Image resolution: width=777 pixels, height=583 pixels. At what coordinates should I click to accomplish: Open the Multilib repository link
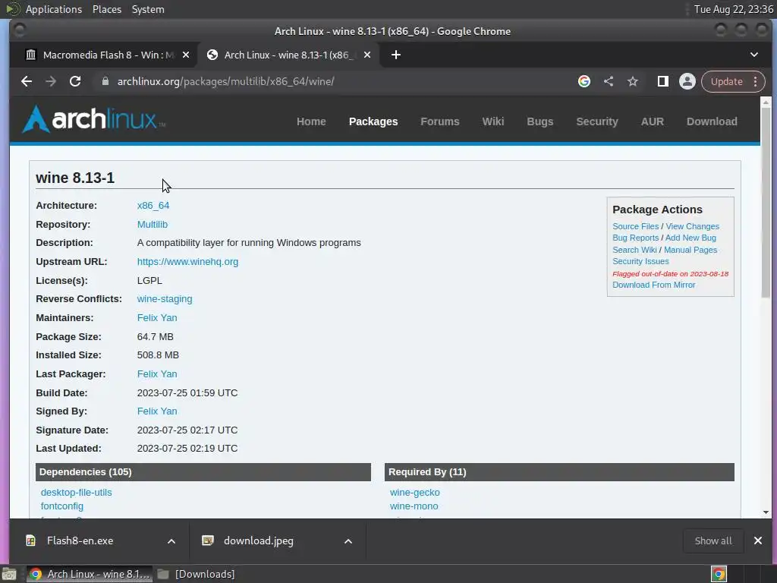click(152, 224)
